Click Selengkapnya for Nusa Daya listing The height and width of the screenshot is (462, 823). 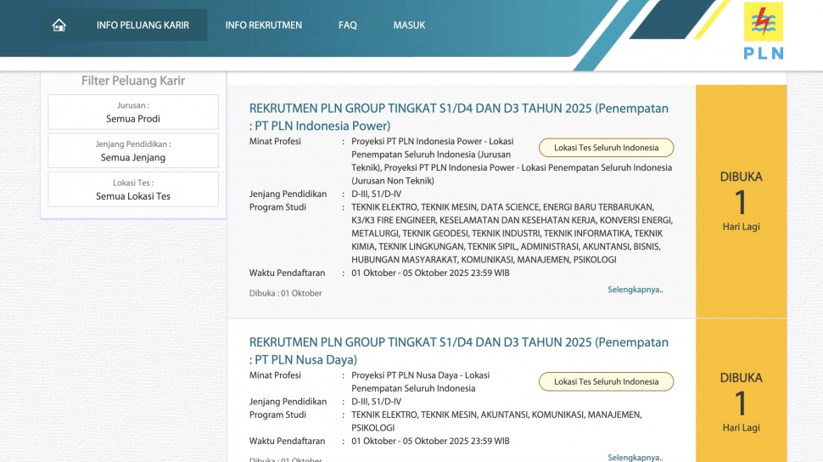pyautogui.click(x=635, y=457)
